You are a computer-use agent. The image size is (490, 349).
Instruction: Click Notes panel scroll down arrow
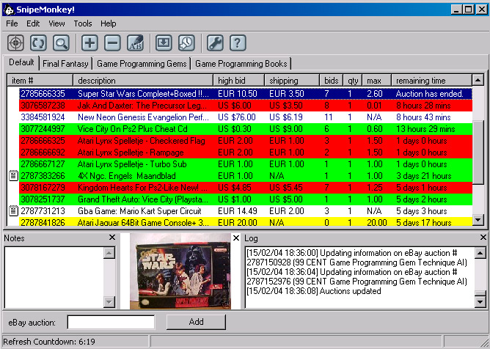click(109, 302)
